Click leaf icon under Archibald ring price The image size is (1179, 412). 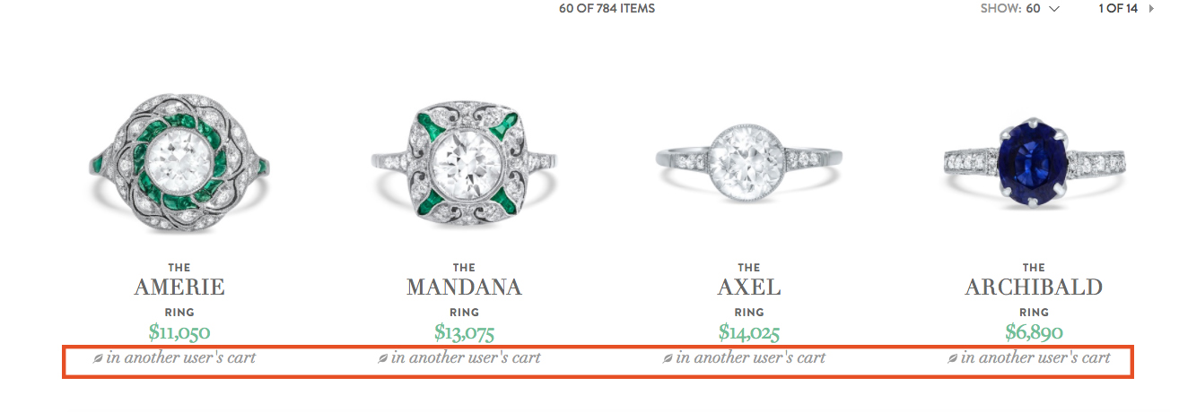coord(953,358)
